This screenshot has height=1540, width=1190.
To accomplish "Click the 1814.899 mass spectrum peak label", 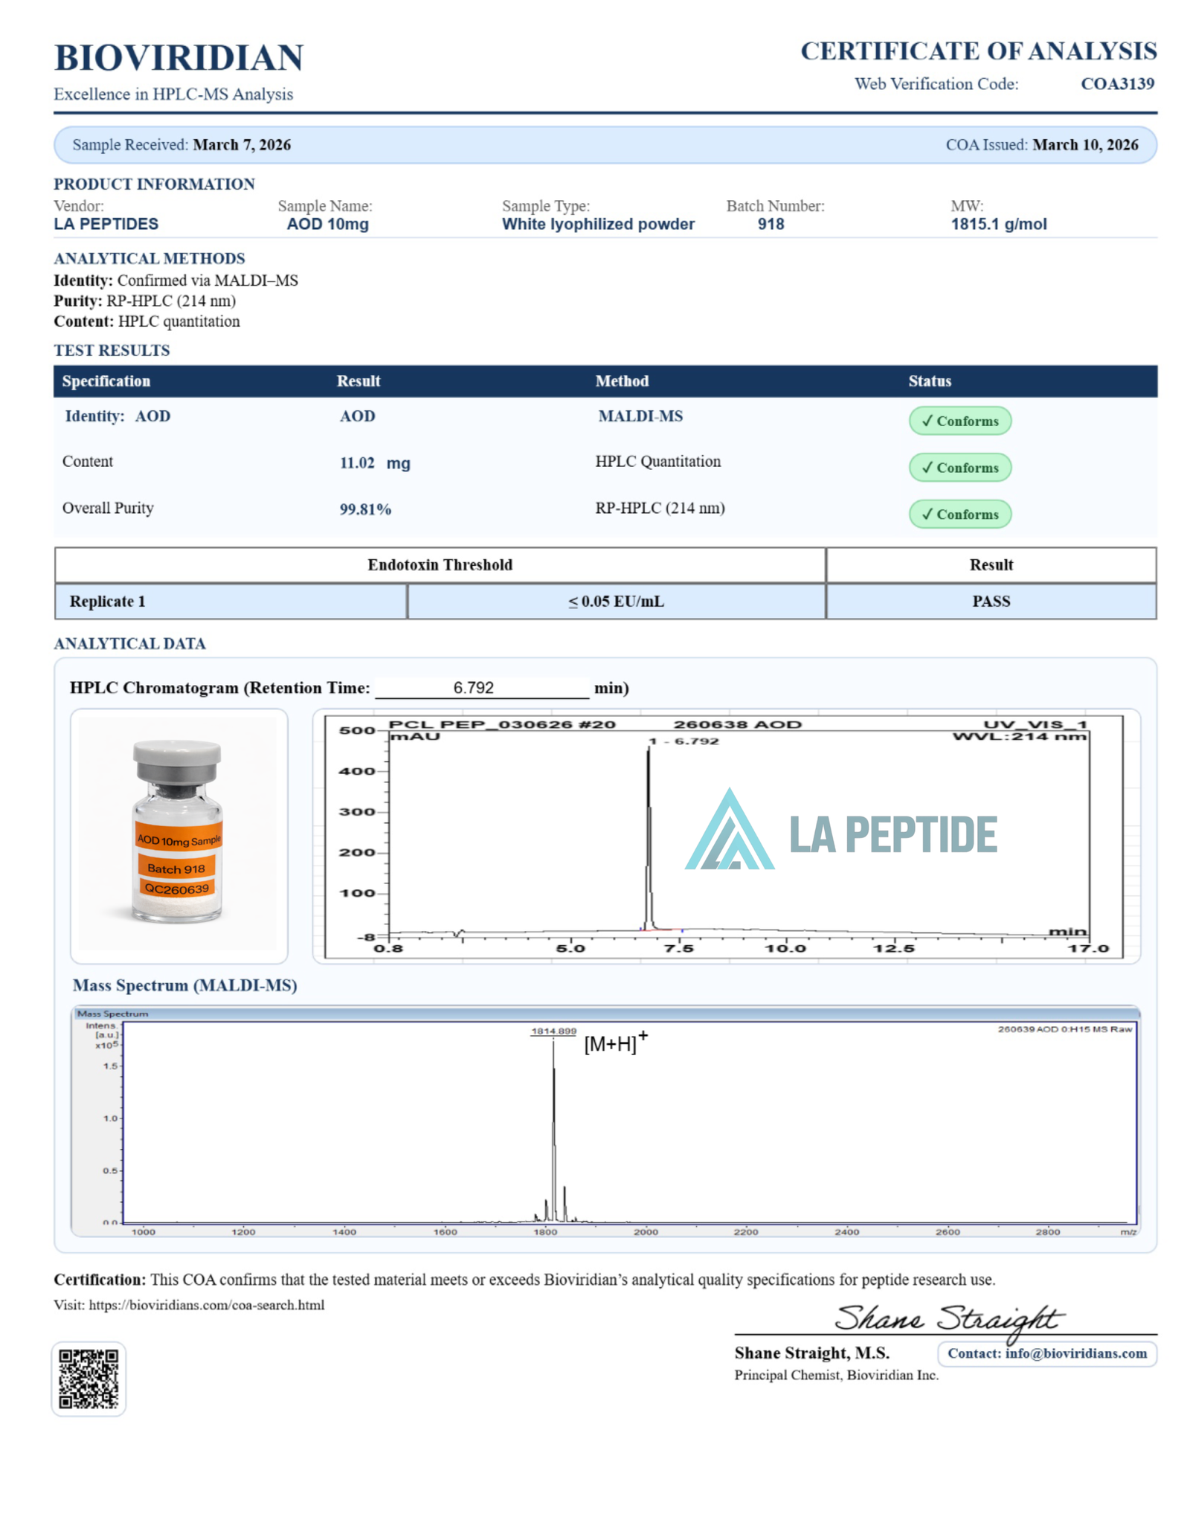I will [553, 1031].
